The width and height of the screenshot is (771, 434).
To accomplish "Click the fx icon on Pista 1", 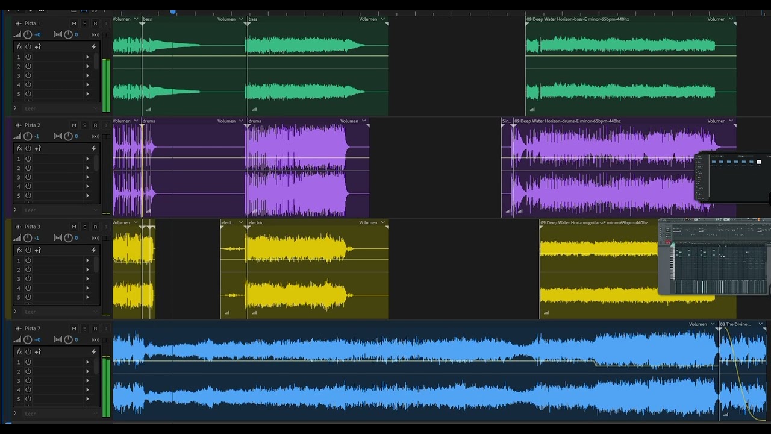I will pyautogui.click(x=19, y=46).
